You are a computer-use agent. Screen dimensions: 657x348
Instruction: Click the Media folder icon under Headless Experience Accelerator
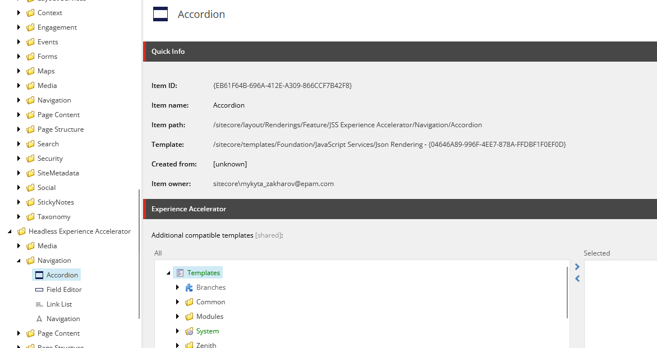pyautogui.click(x=30, y=245)
